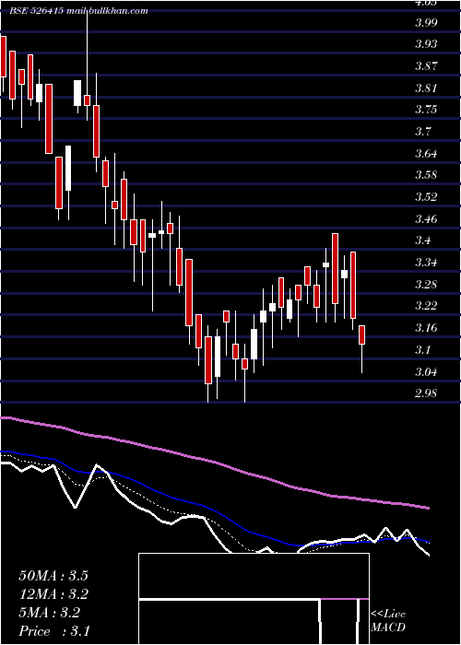This screenshot has height=645, width=461.
Task: Click the 3.22 price axis label
Action: (x=426, y=306)
